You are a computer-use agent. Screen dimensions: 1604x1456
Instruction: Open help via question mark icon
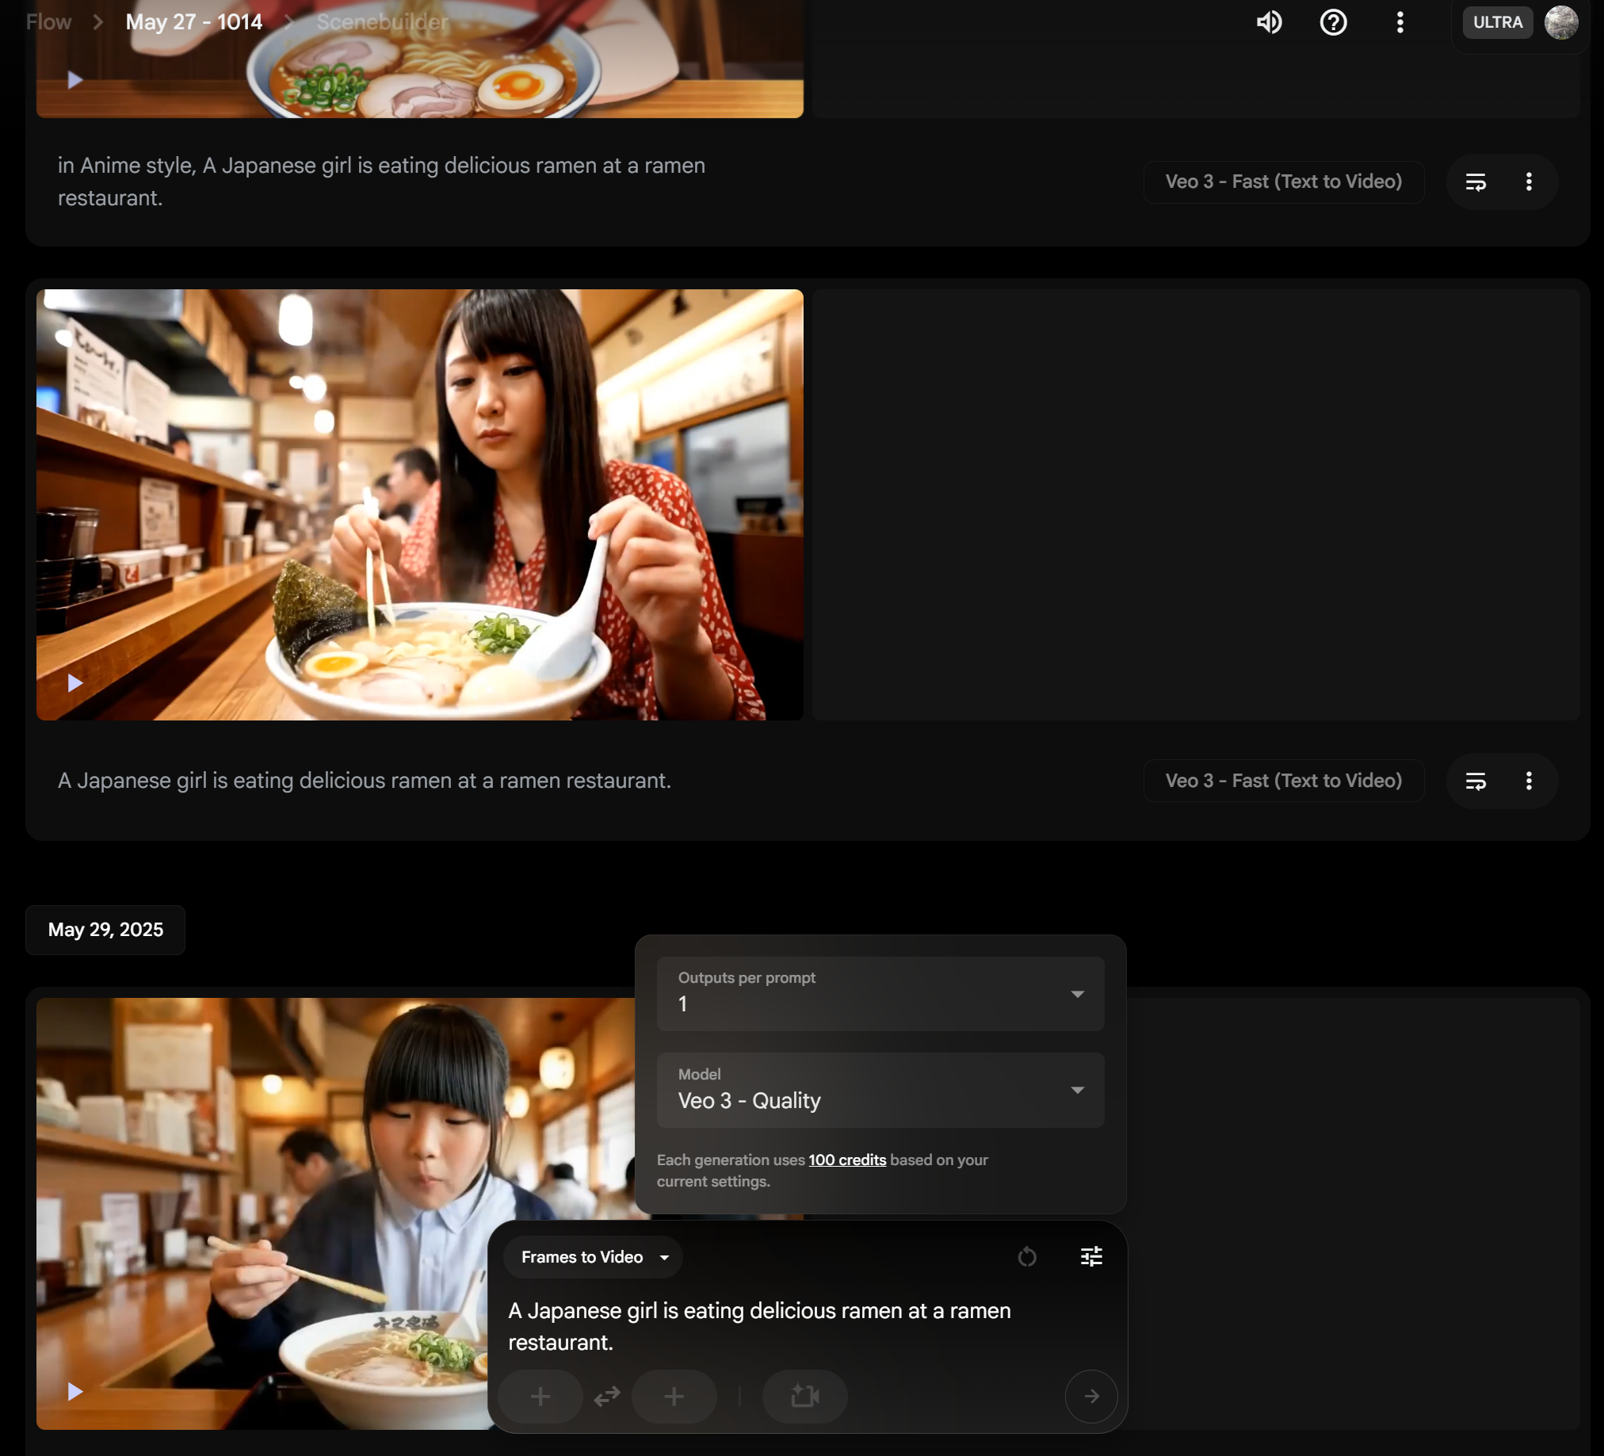pos(1333,22)
